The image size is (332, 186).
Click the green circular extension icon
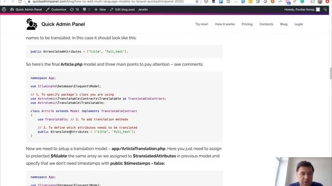point(302,2)
